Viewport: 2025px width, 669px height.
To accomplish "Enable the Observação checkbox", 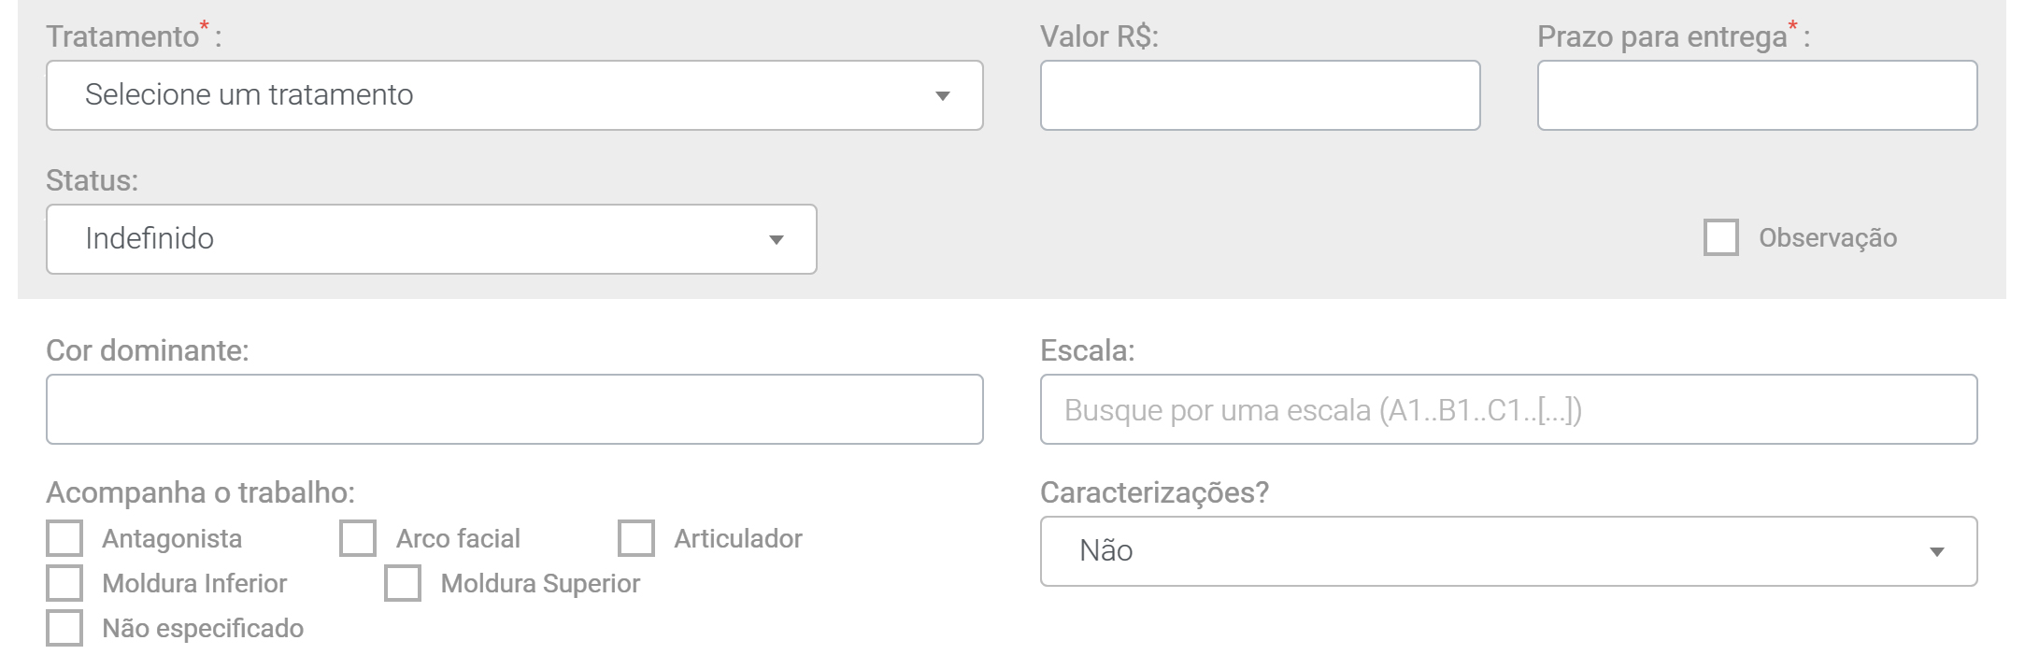I will 1721,237.
